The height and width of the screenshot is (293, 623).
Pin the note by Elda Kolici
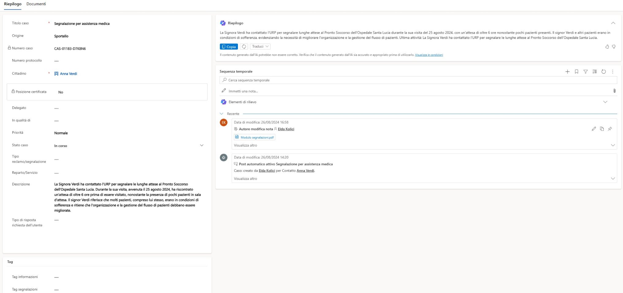[610, 129]
